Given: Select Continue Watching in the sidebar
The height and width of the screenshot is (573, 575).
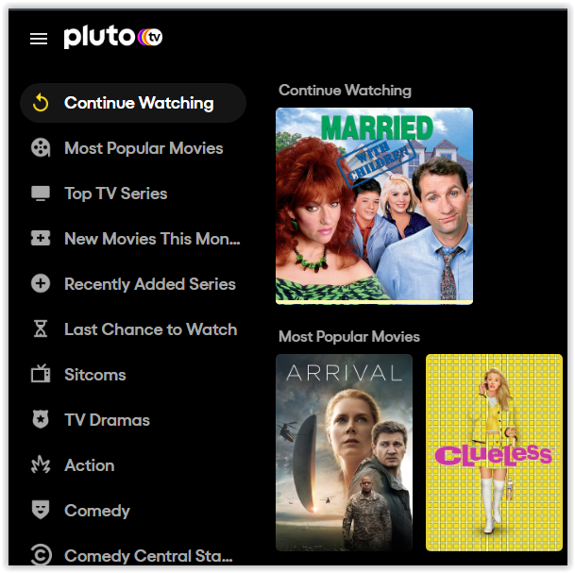Looking at the screenshot, I should (133, 103).
